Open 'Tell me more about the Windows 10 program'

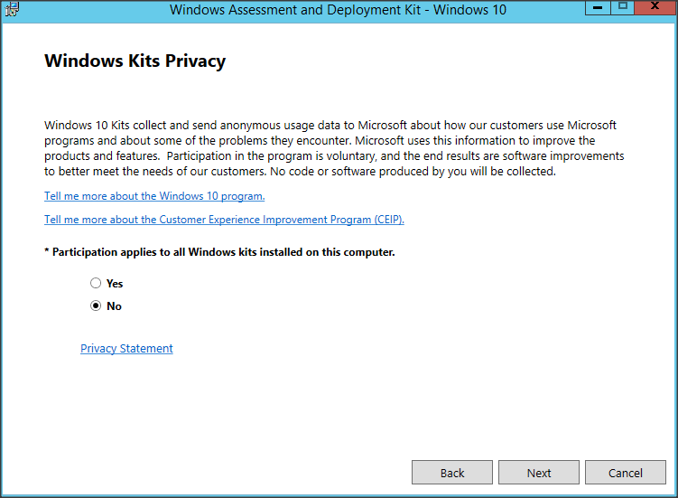[154, 196]
